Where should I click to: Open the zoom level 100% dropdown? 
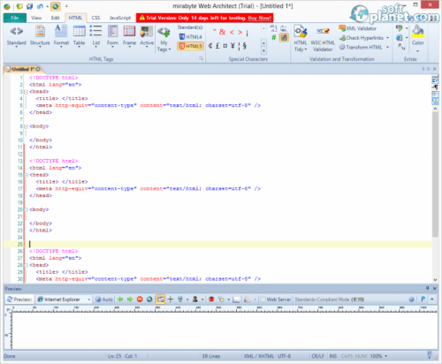[379, 356]
